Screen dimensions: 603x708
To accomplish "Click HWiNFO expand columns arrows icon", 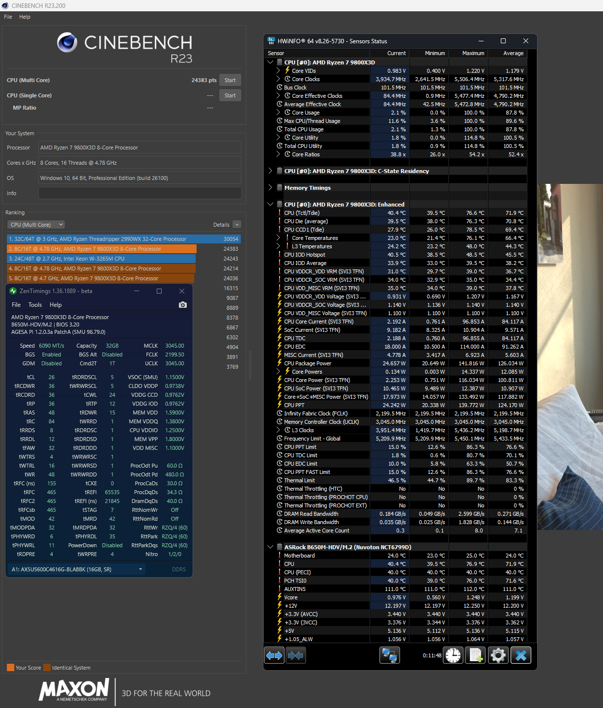I will [x=274, y=655].
